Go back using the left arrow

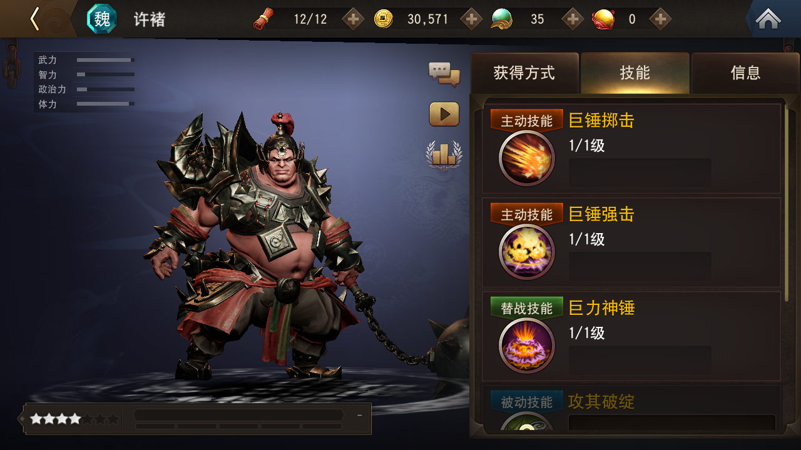(35, 19)
